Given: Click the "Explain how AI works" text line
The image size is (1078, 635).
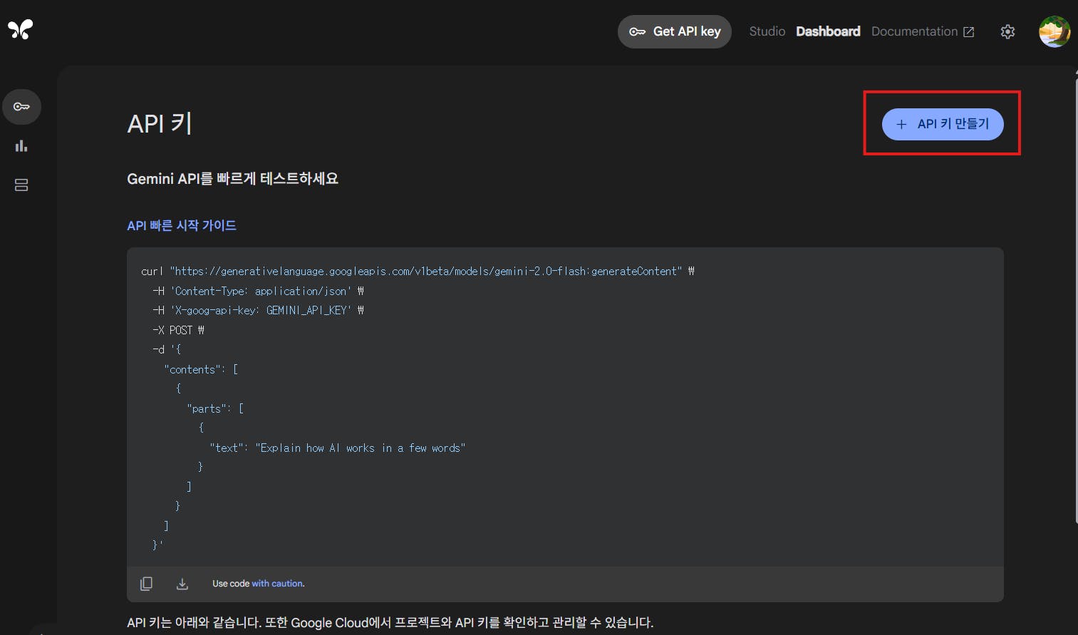Looking at the screenshot, I should click(337, 448).
